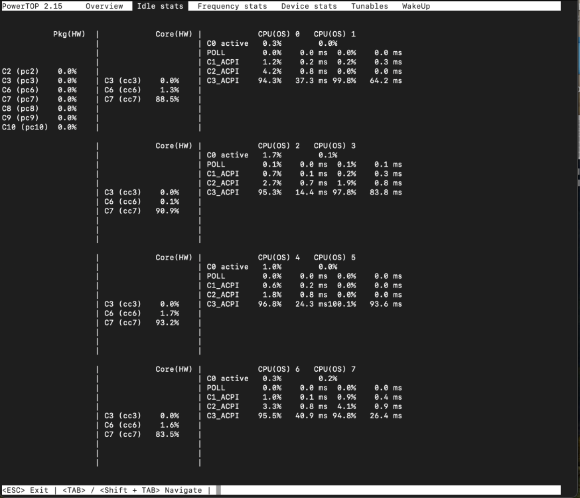Image resolution: width=580 pixels, height=498 pixels.
Task: Select the C3 (pc3) package row
Action: coord(39,80)
